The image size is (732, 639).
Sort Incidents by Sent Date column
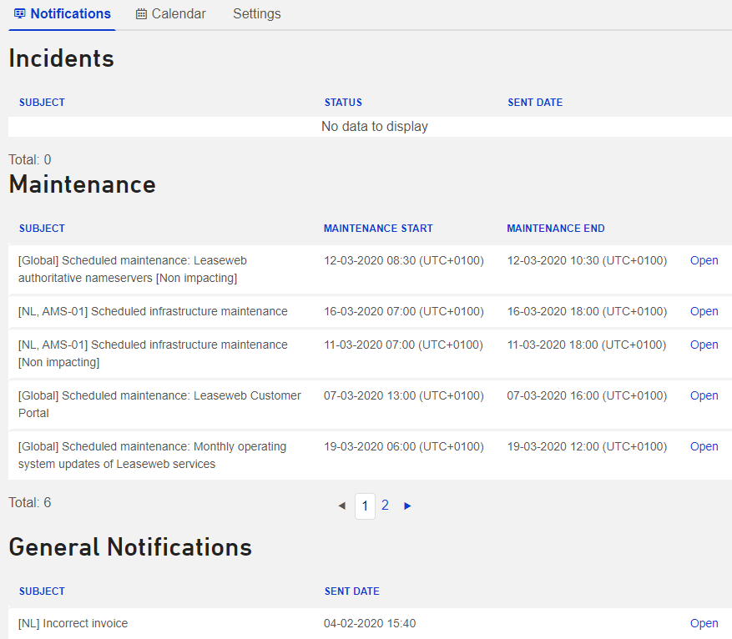535,103
